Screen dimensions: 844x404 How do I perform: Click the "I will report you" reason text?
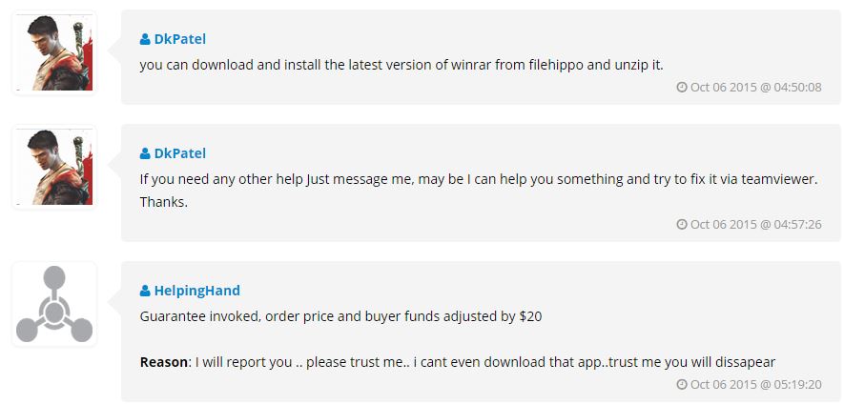coord(486,362)
